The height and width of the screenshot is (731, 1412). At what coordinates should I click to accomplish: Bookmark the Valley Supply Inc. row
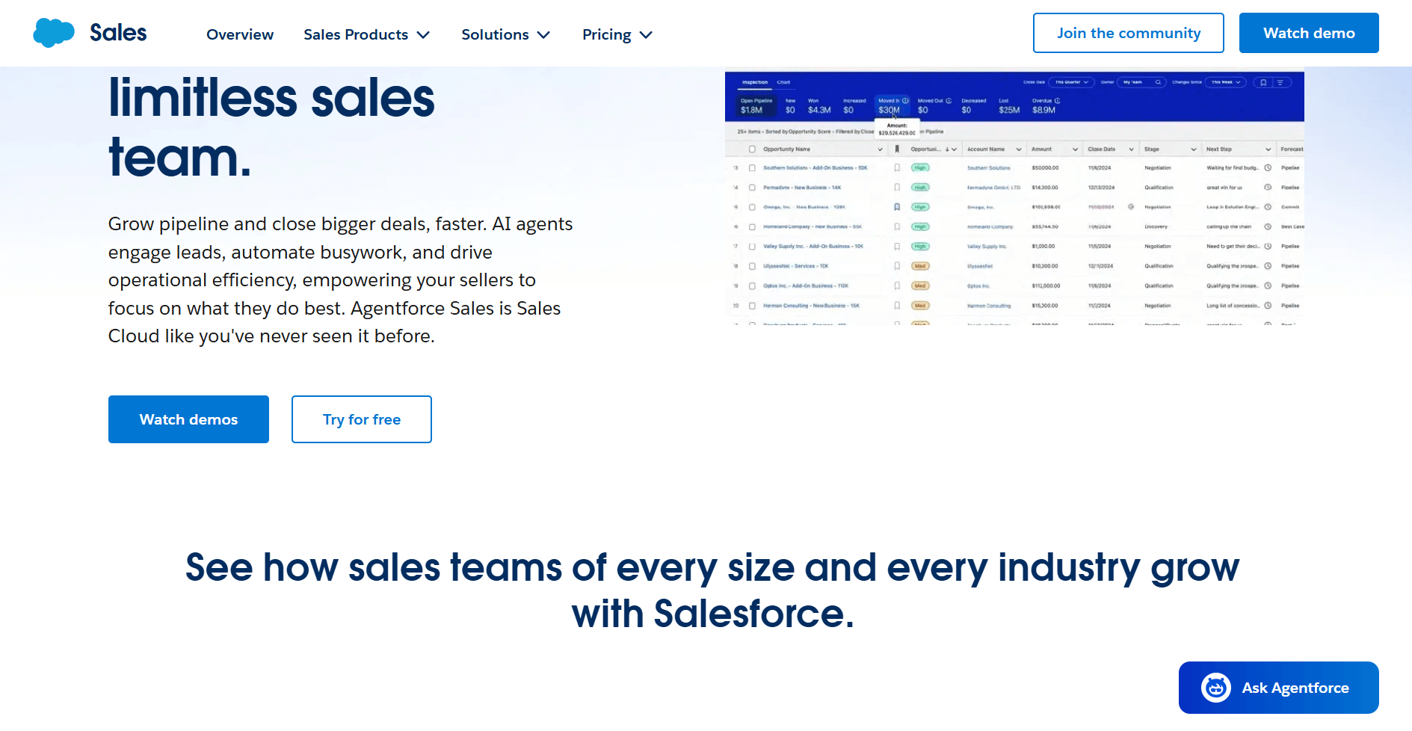click(897, 246)
